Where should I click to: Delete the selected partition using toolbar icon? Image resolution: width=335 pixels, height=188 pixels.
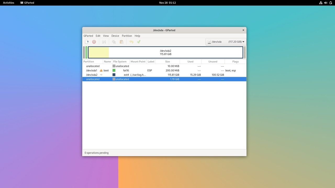pyautogui.click(x=94, y=42)
